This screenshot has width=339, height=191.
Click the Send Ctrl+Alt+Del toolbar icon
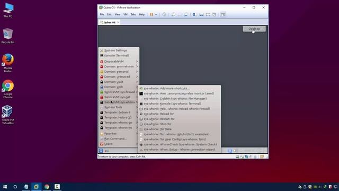(x=164, y=14)
